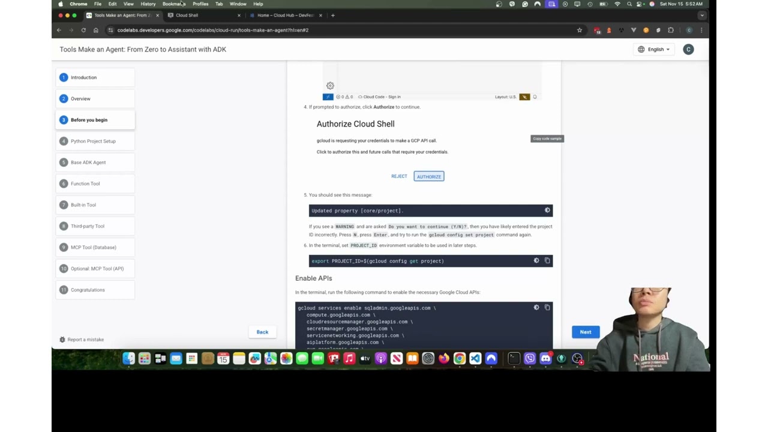Click the Chrome profile avatar in the toolbar
768x432 pixels.
[x=689, y=30]
